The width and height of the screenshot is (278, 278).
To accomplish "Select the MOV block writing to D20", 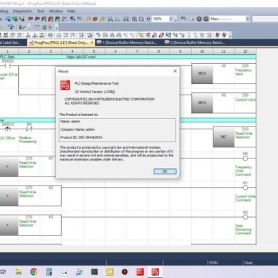I will coord(202,74).
